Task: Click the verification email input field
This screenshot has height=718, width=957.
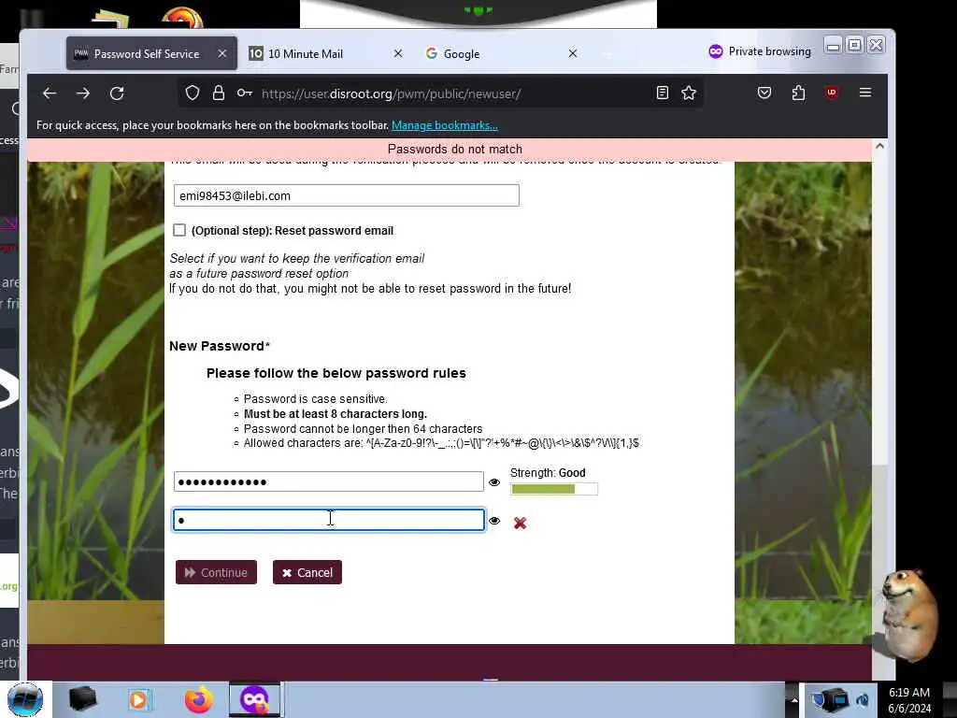Action: [346, 195]
